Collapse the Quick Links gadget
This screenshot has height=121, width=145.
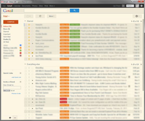(21, 73)
